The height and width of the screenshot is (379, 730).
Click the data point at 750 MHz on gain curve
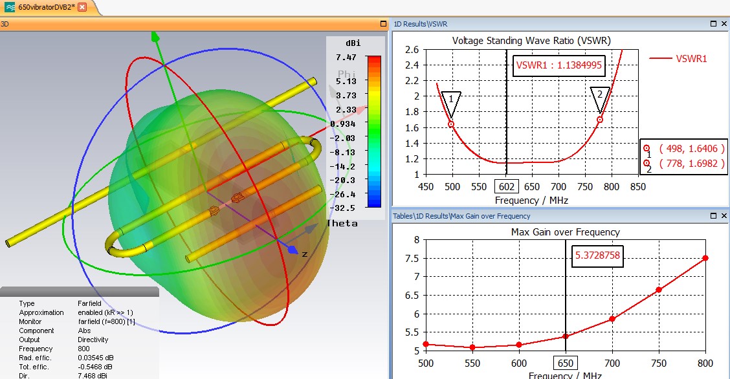(659, 290)
